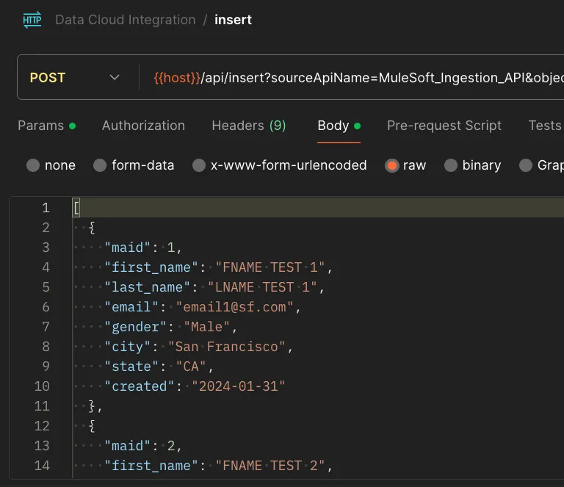This screenshot has height=487, width=564.
Task: Click the HTTP request type icon
Action: 32,20
